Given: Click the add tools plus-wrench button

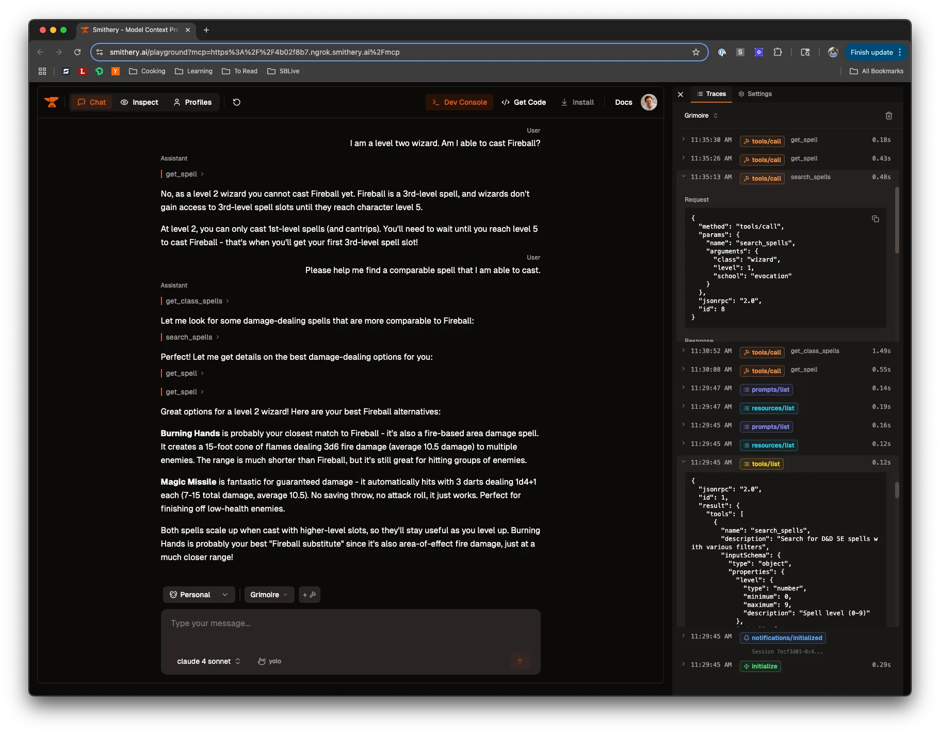Looking at the screenshot, I should [309, 595].
